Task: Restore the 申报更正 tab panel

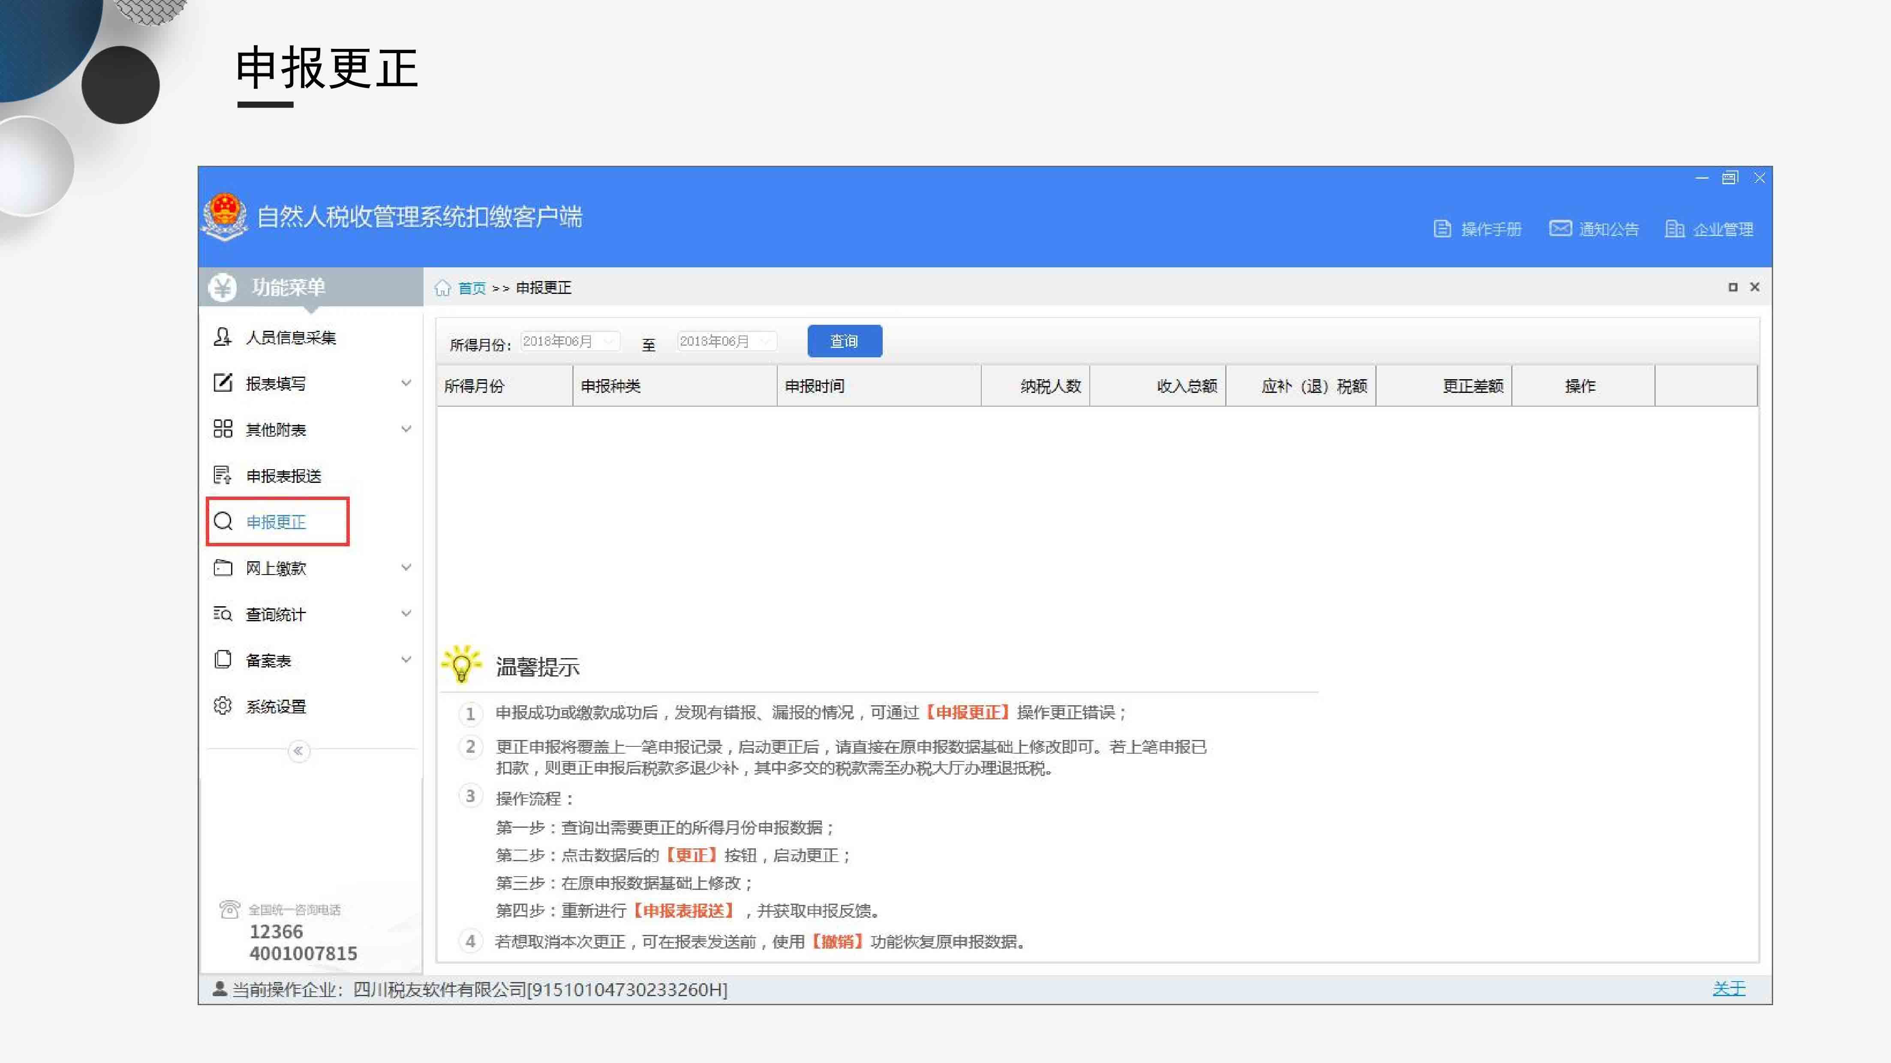Action: pyautogui.click(x=1732, y=287)
